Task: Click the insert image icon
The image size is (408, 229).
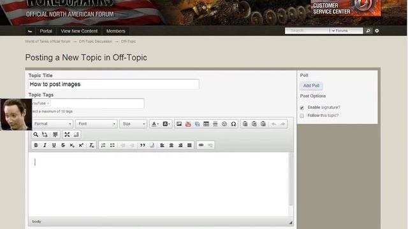Action: (x=179, y=124)
